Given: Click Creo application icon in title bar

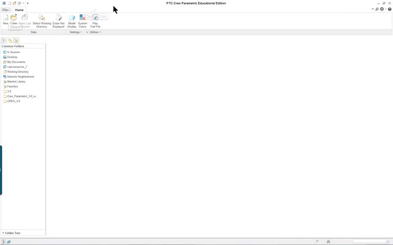Looking at the screenshot, I should pyautogui.click(x=4, y=3).
